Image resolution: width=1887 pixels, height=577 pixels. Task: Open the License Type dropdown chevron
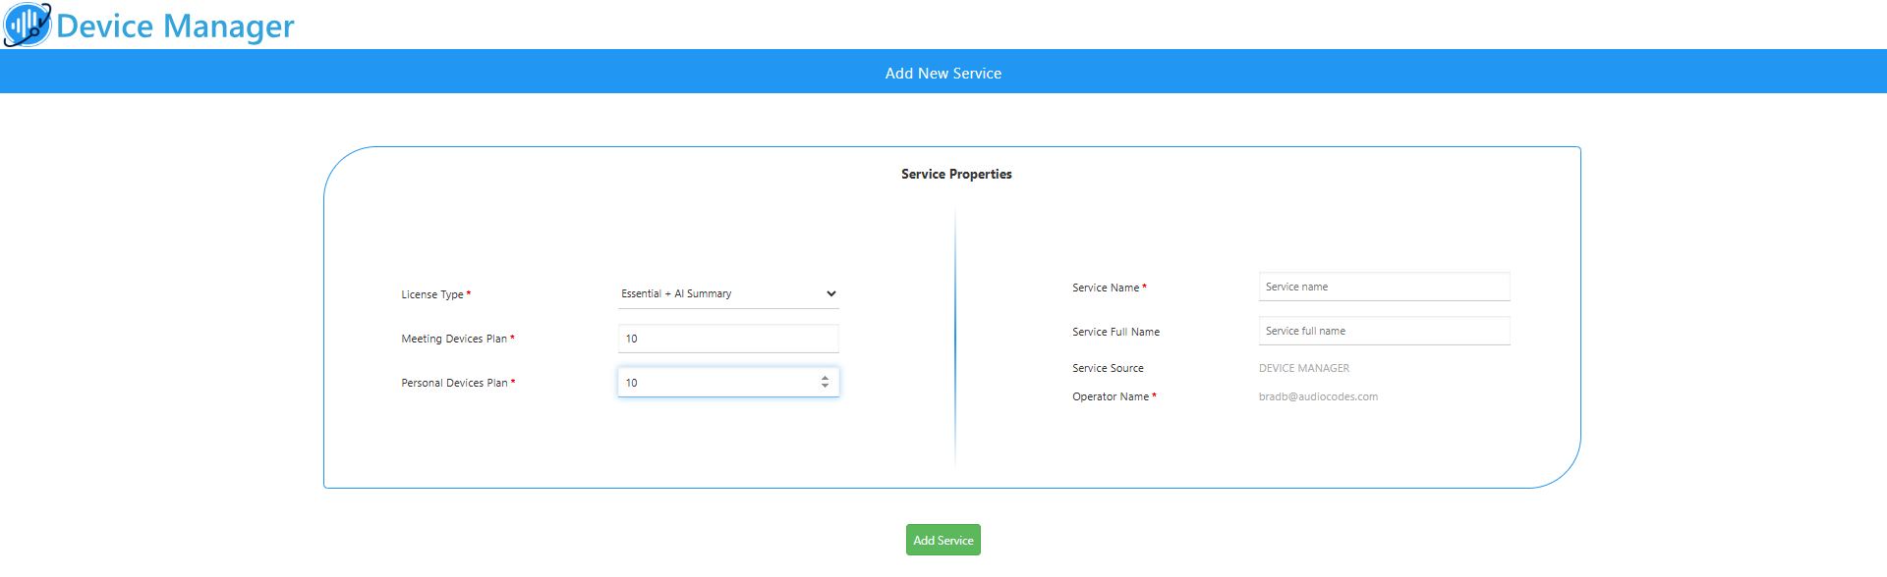click(x=830, y=293)
